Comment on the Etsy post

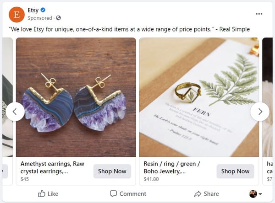tap(128, 193)
